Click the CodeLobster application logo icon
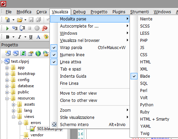Screen dimensions: 178x139 [3, 4]
